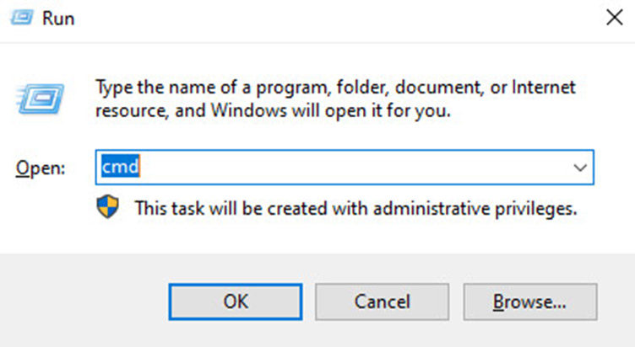Viewport: 635px width, 347px height.
Task: Click the word privileges in the notice
Action: coord(535,209)
